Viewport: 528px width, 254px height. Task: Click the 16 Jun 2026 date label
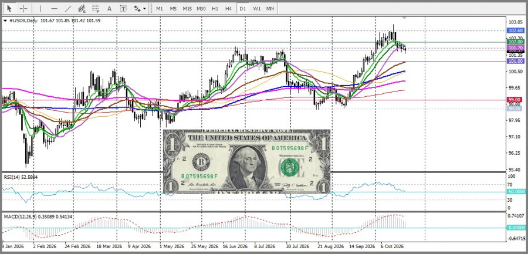tap(235, 246)
